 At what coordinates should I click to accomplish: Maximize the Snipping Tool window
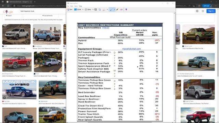pos(168,3)
